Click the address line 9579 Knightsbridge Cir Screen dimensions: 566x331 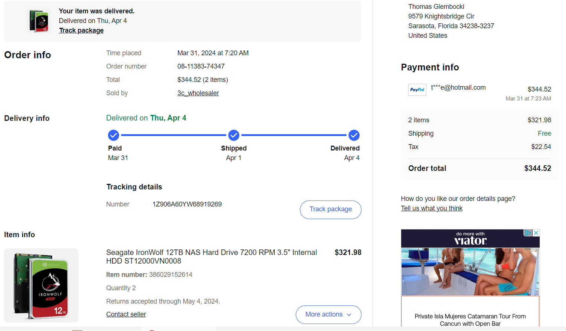coord(441,16)
